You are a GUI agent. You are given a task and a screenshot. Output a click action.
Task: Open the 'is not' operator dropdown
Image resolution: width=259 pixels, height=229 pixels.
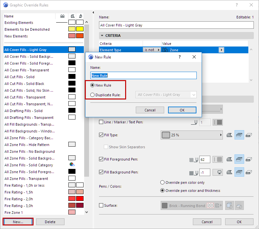[152, 50]
